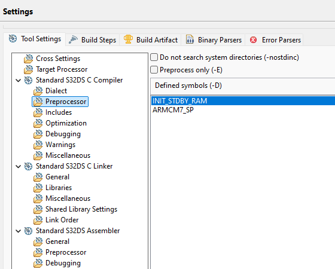The image size is (335, 269).
Task: Click the assembler Debugging folder icon
Action: [38, 263]
